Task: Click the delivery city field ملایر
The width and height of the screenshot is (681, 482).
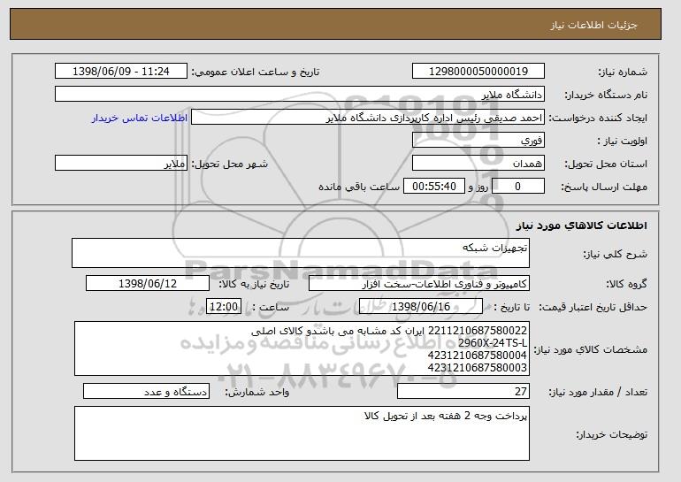Action: (x=121, y=164)
